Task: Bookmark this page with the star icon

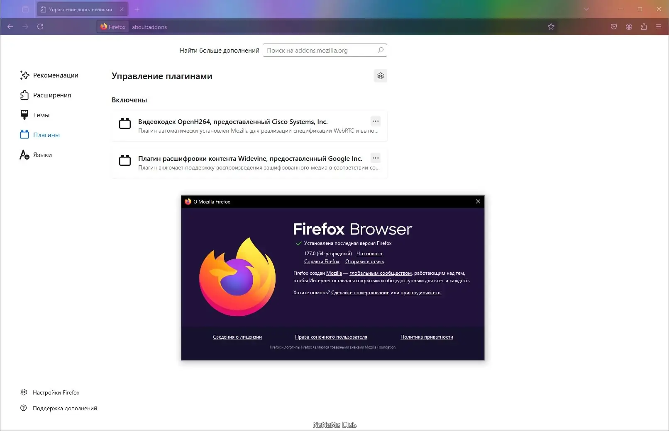Action: click(551, 27)
